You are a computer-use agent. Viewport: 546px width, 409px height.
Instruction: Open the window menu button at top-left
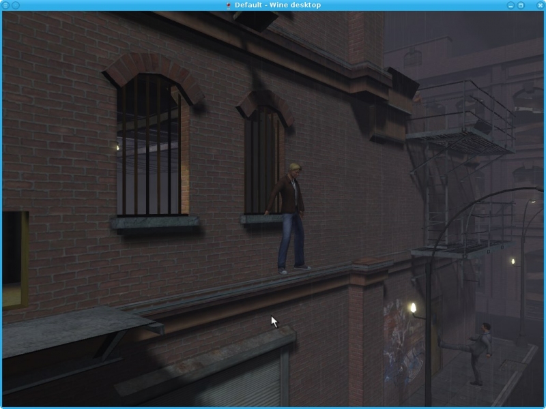(5, 5)
